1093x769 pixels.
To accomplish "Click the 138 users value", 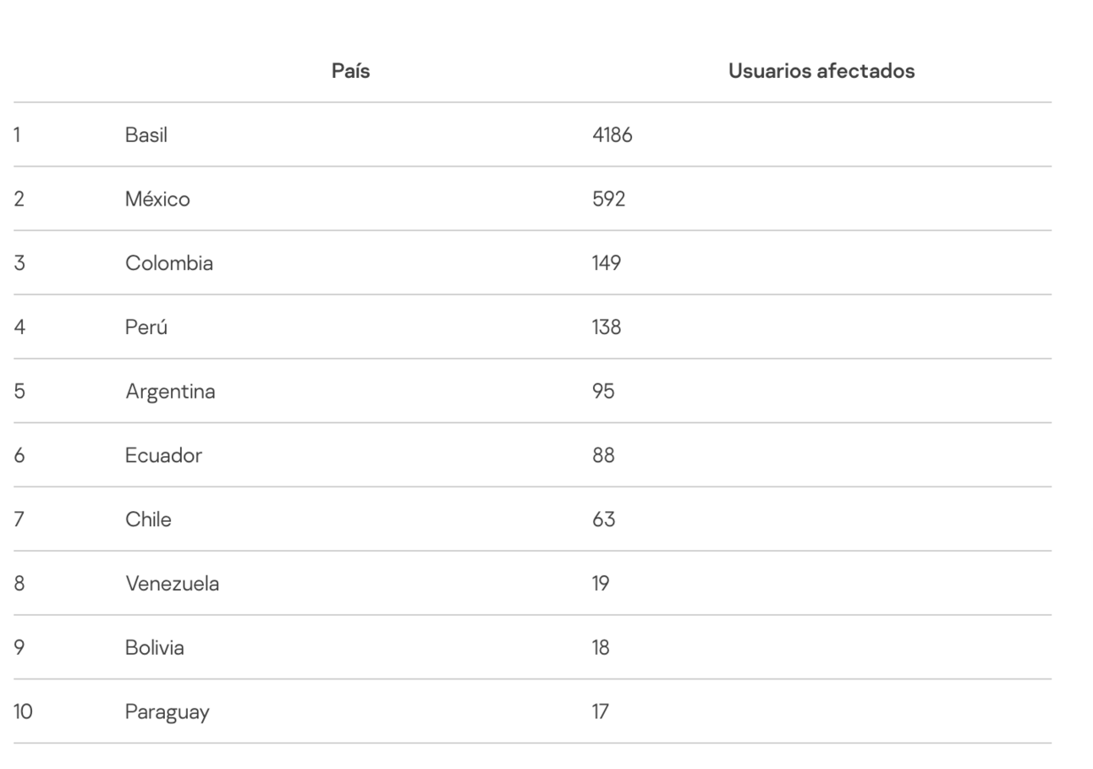I will tap(607, 327).
